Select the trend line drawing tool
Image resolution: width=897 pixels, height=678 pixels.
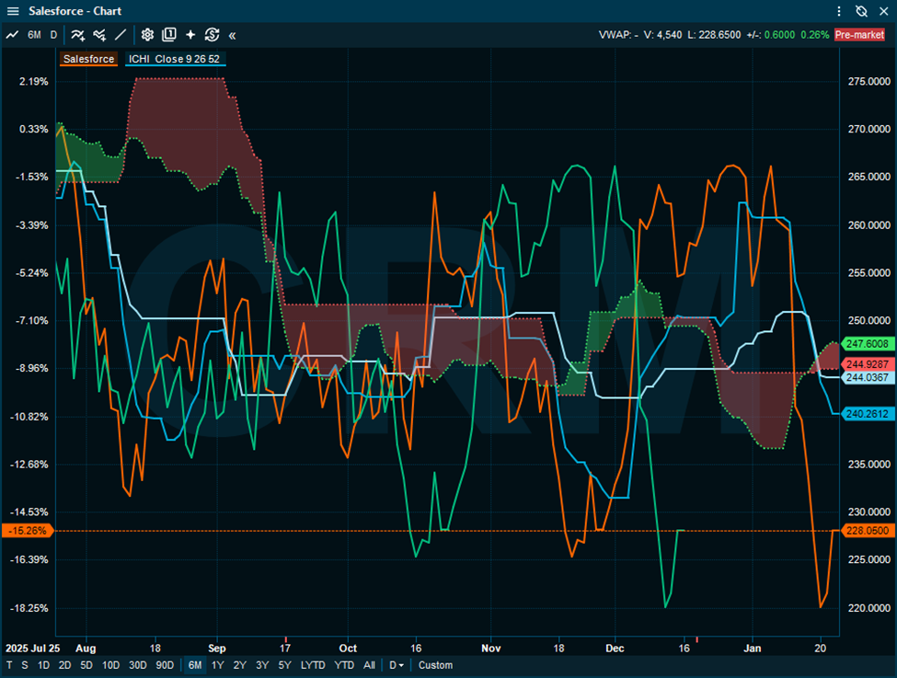coord(121,35)
